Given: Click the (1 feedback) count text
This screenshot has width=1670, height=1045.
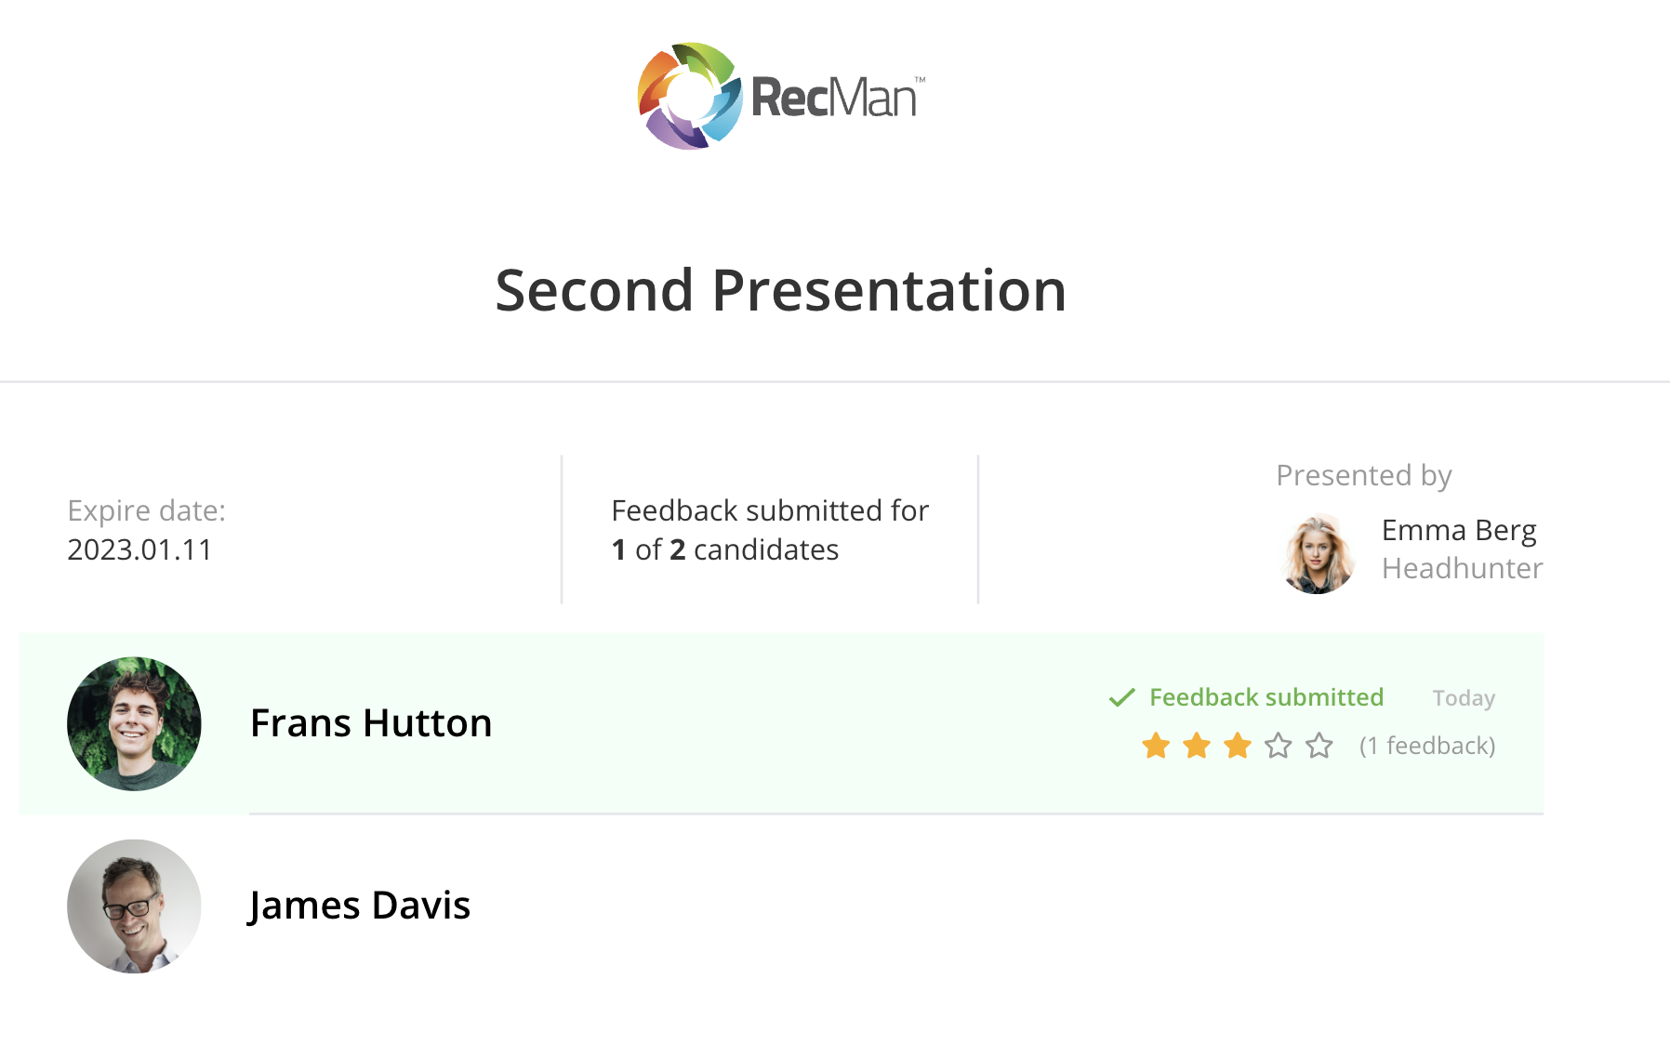Looking at the screenshot, I should point(1426,746).
